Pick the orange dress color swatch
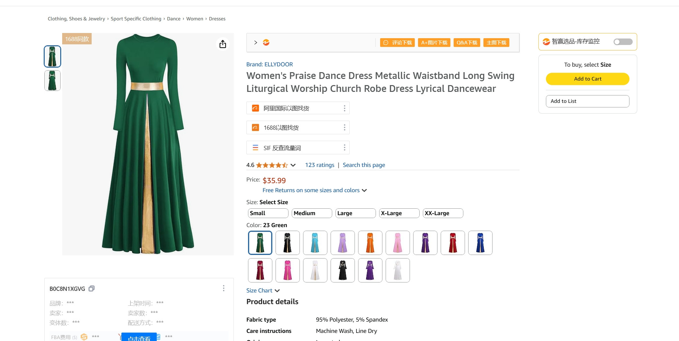Screen dimensions: 679x341 [370, 243]
